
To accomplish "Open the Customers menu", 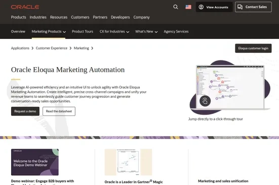I will point(80,17).
